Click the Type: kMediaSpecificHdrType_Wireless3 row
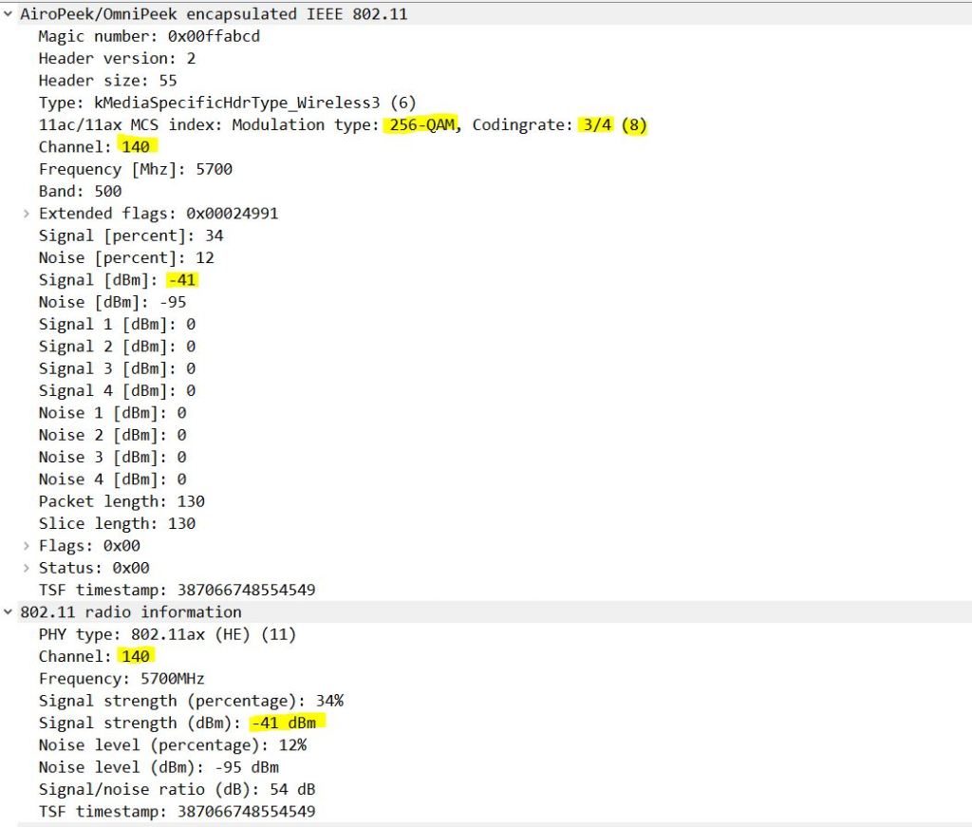This screenshot has width=972, height=827. (227, 103)
